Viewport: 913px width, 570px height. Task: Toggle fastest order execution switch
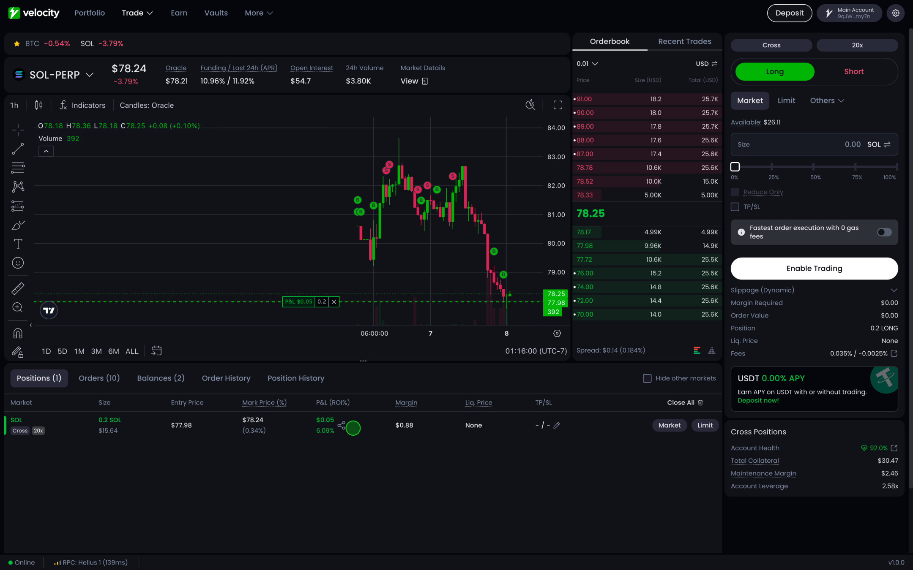point(884,232)
